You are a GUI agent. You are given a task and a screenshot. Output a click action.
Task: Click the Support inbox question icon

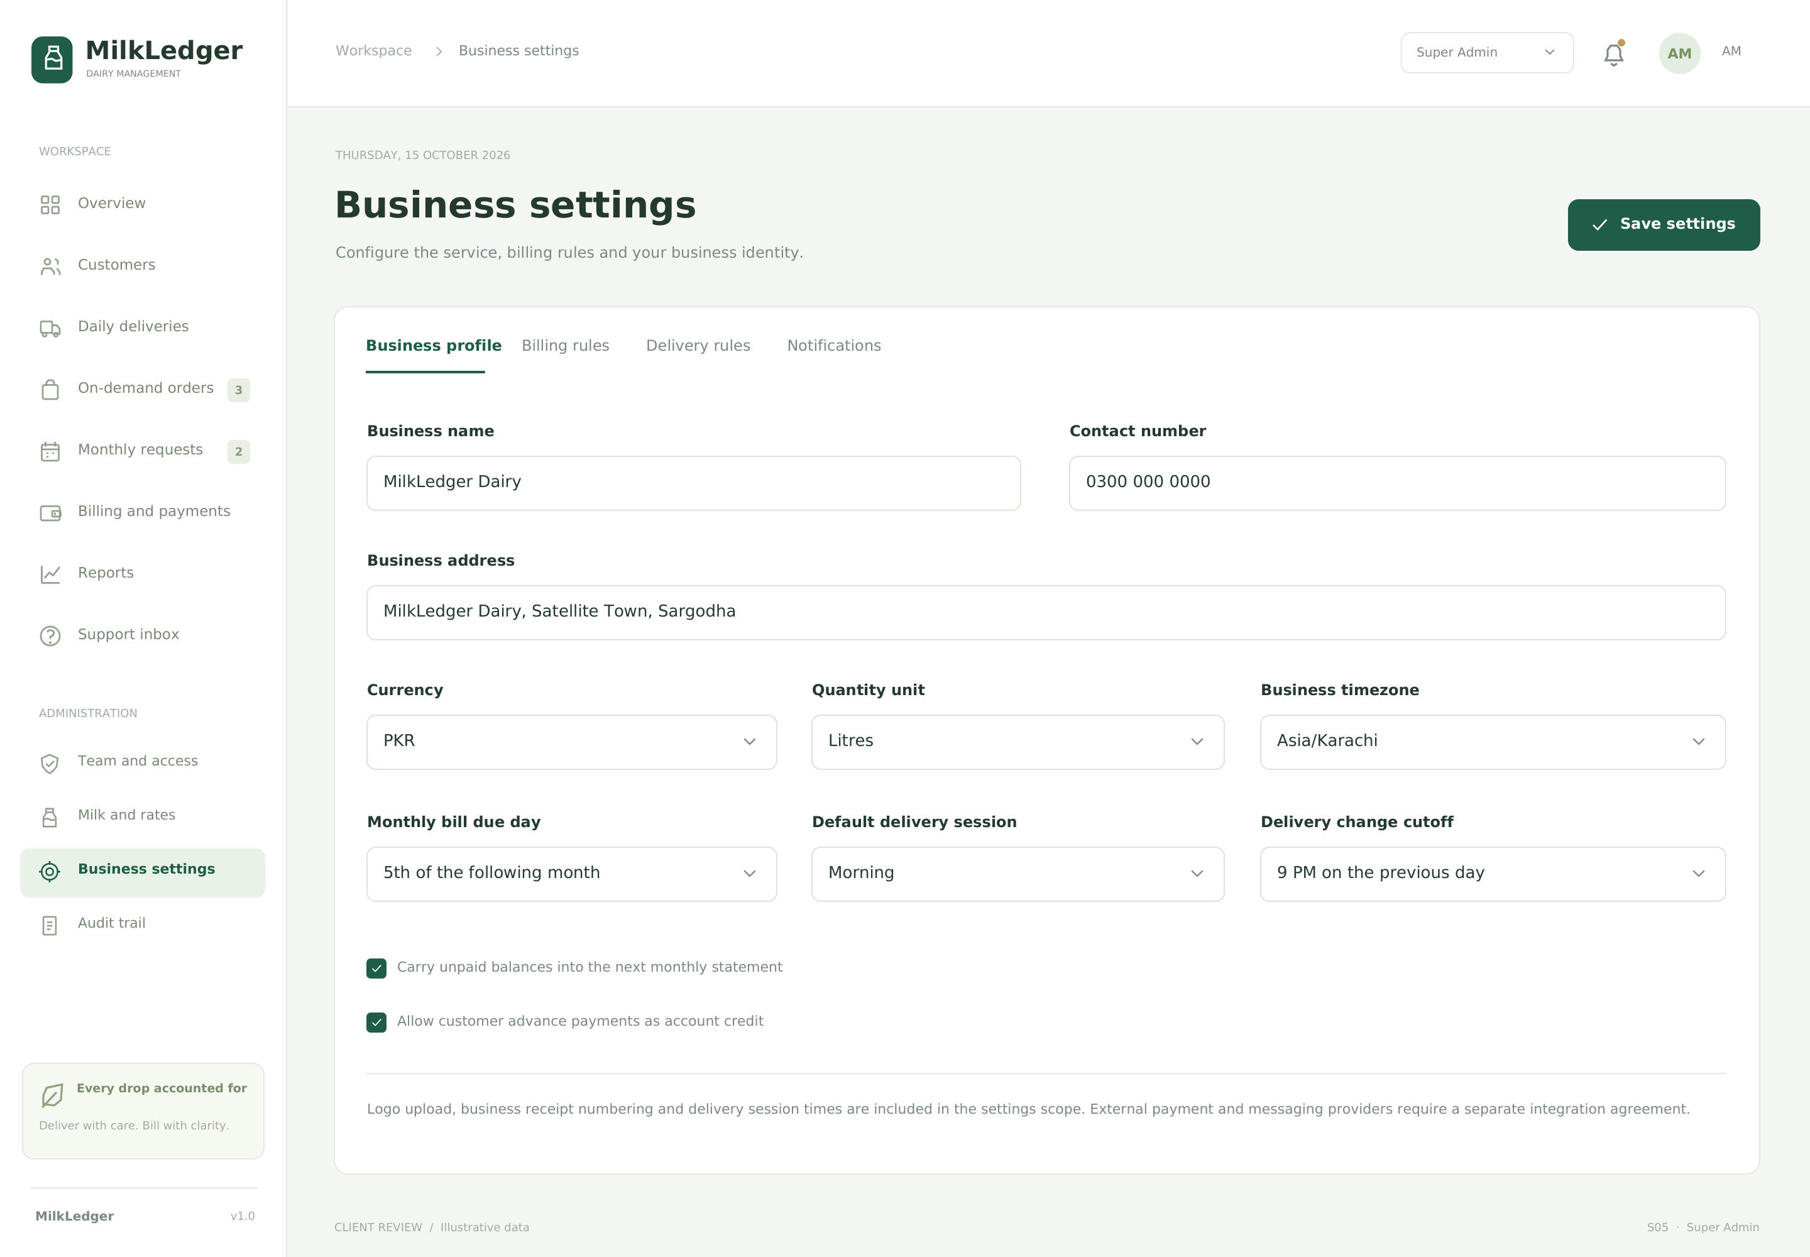(x=50, y=635)
